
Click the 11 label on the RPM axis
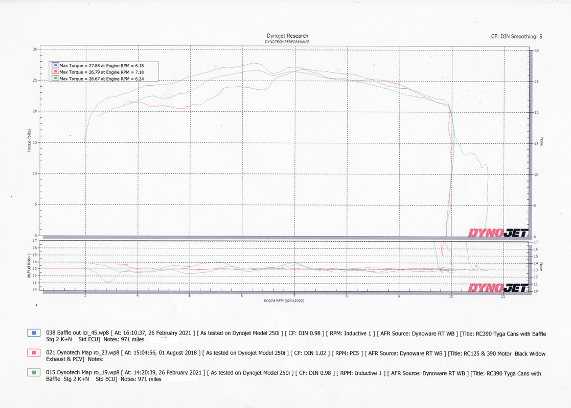(503, 297)
